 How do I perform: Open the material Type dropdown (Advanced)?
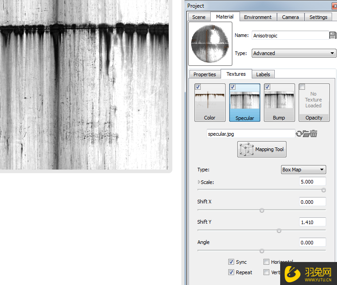point(293,53)
